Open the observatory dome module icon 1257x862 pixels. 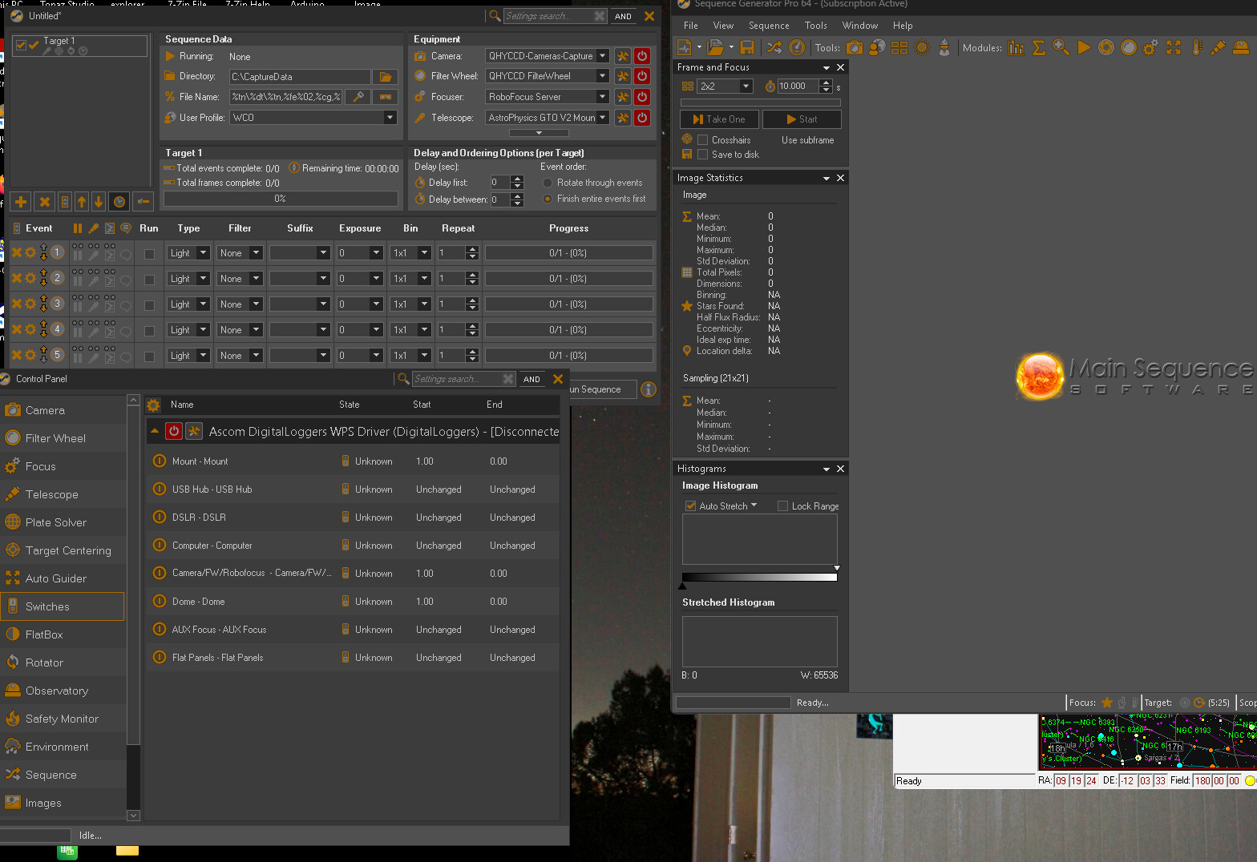pos(1240,48)
